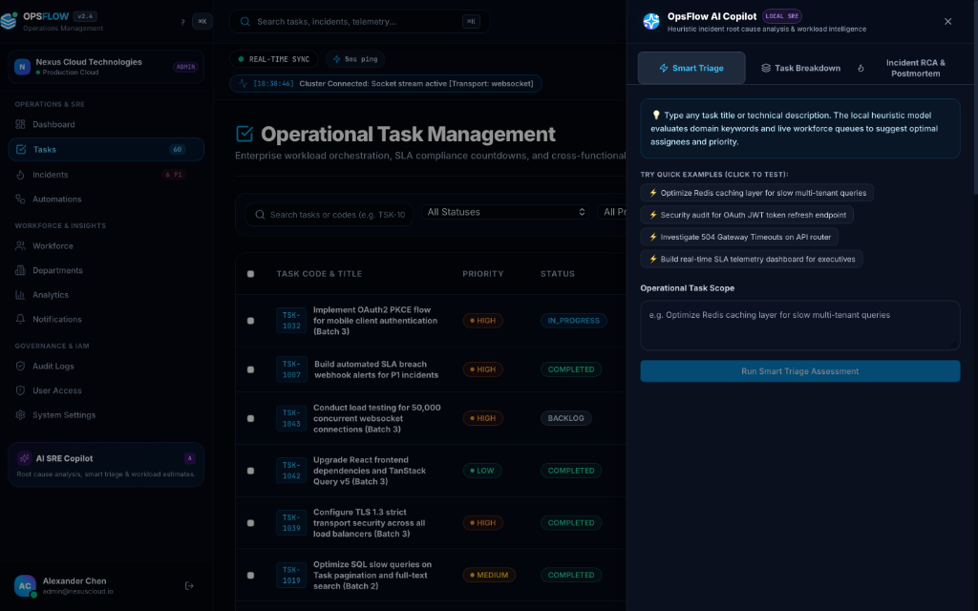Click the 5ms ping lightning icon
The height and width of the screenshot is (611, 978).
click(337, 59)
